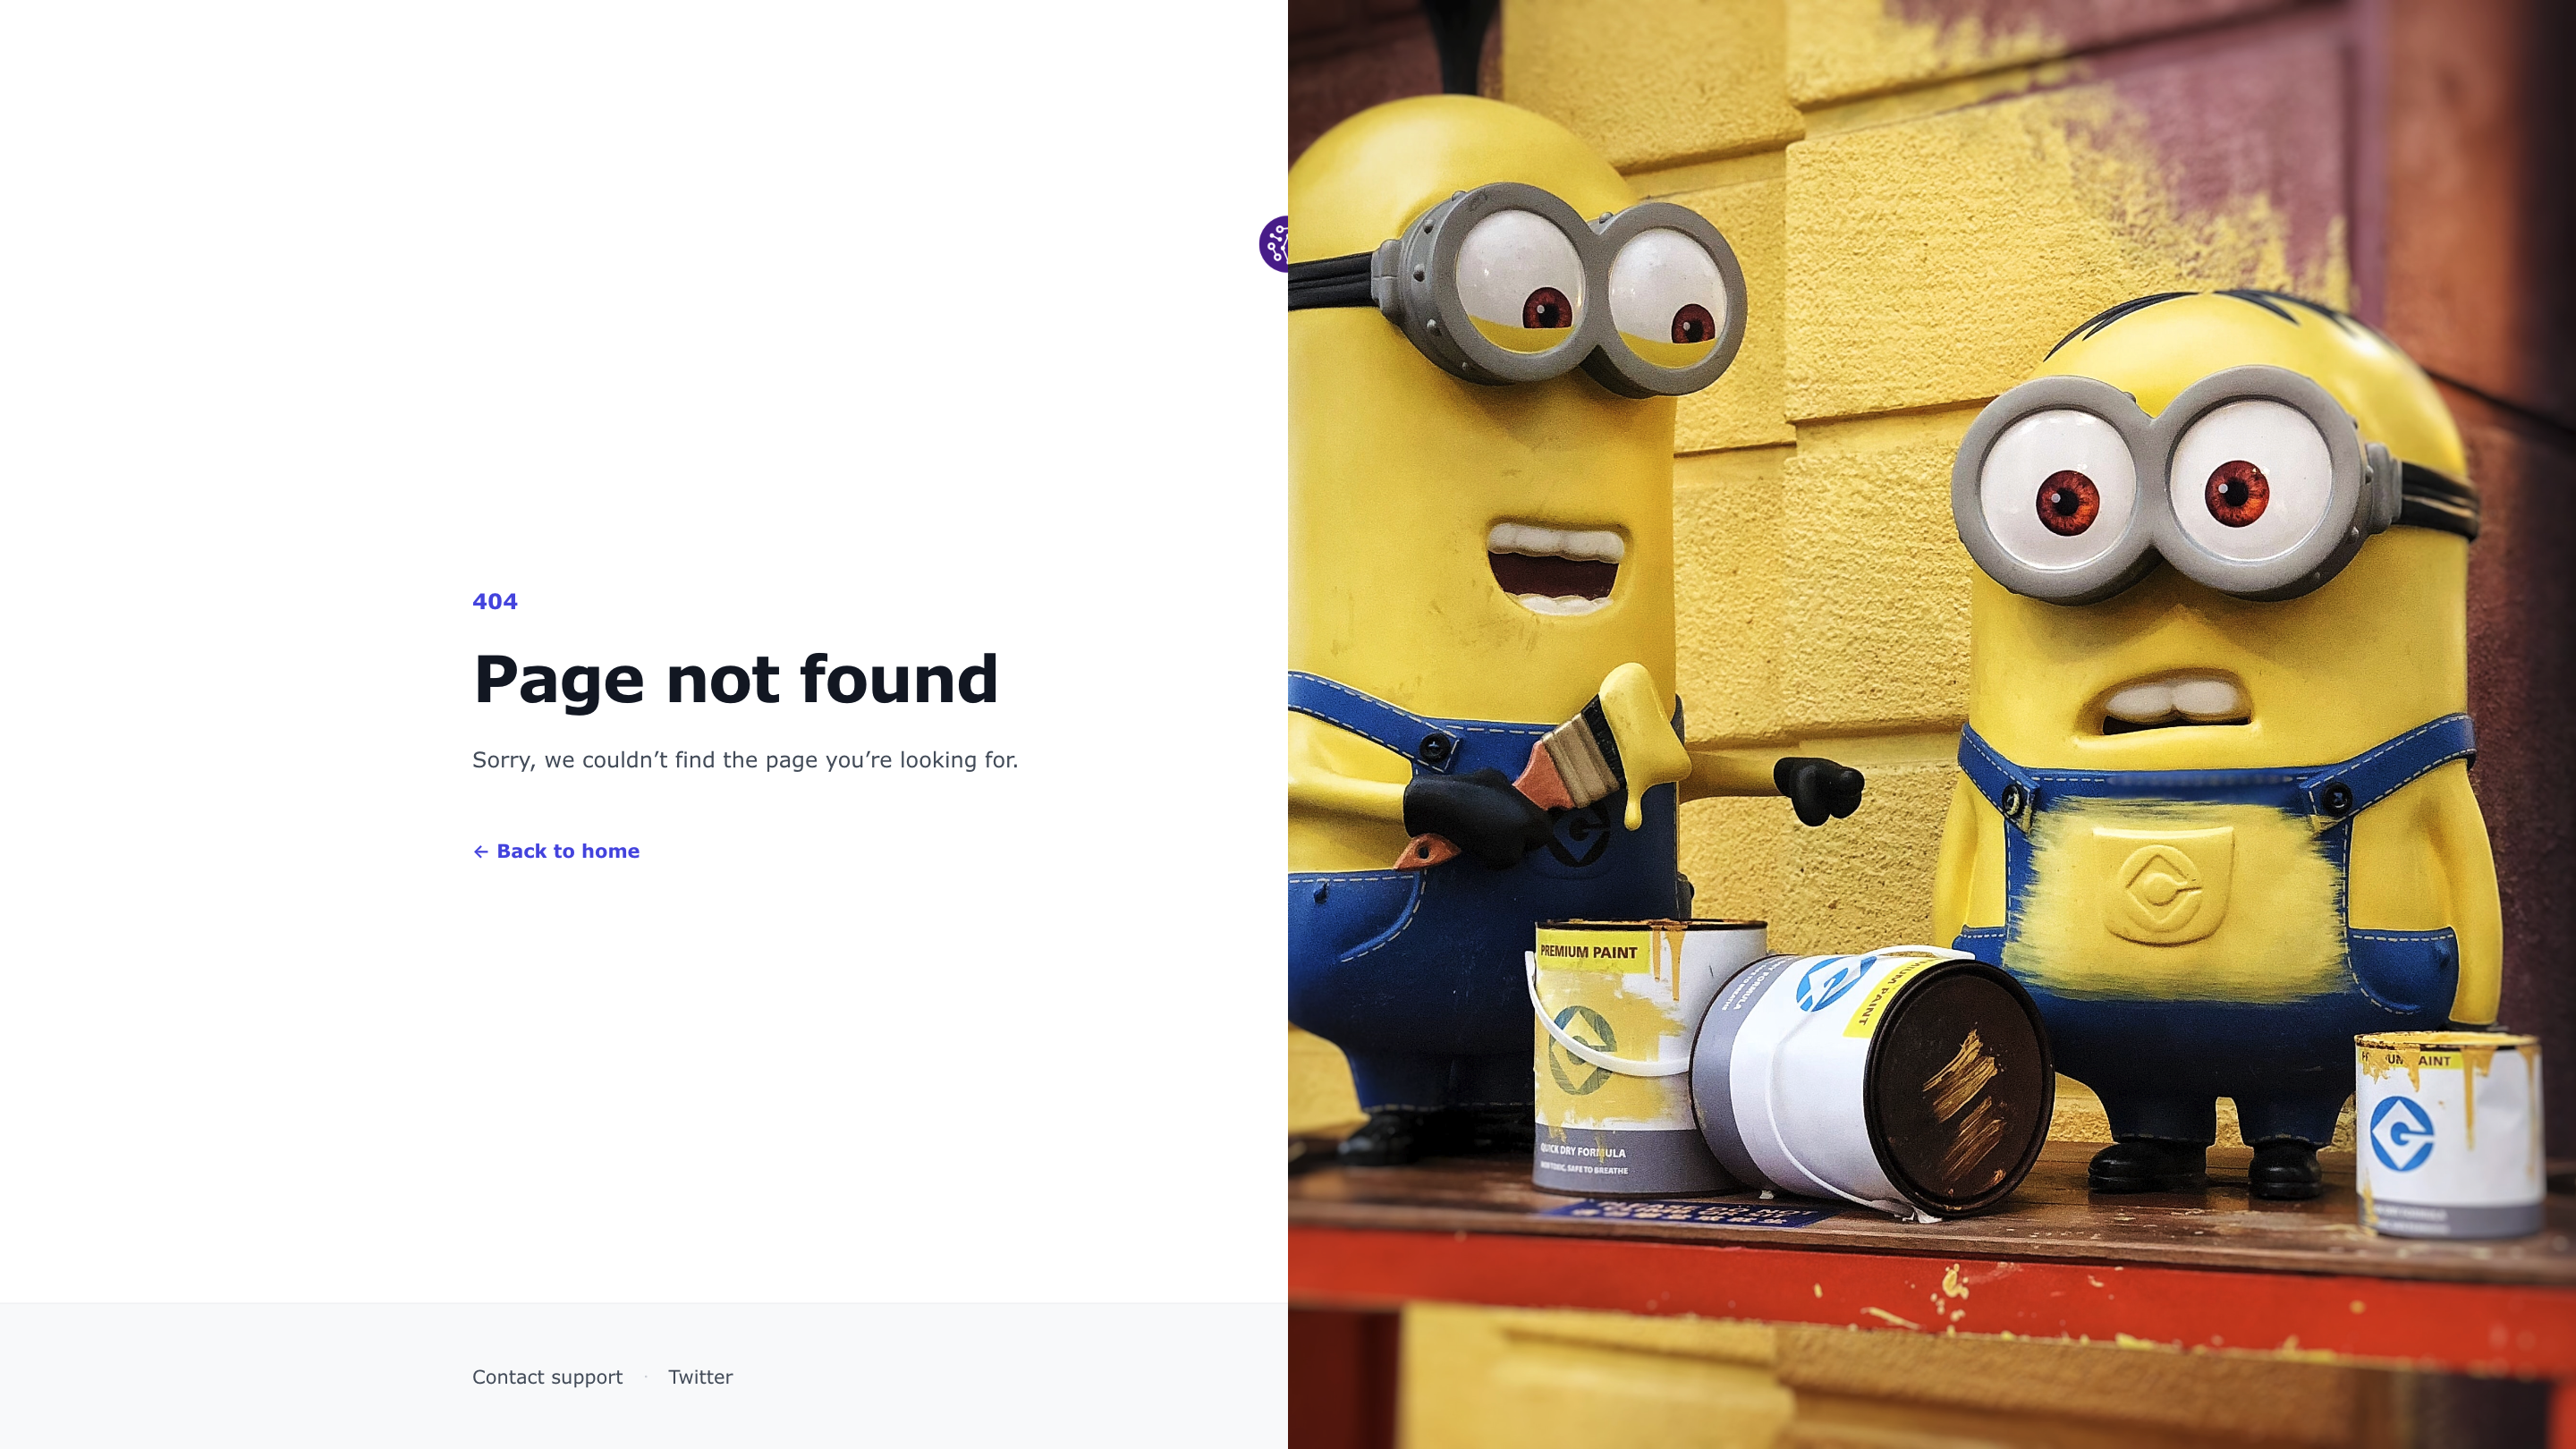Screen dimensions: 2576x1449
Task: Click the short minion's worried mouth
Action: pos(2170,703)
